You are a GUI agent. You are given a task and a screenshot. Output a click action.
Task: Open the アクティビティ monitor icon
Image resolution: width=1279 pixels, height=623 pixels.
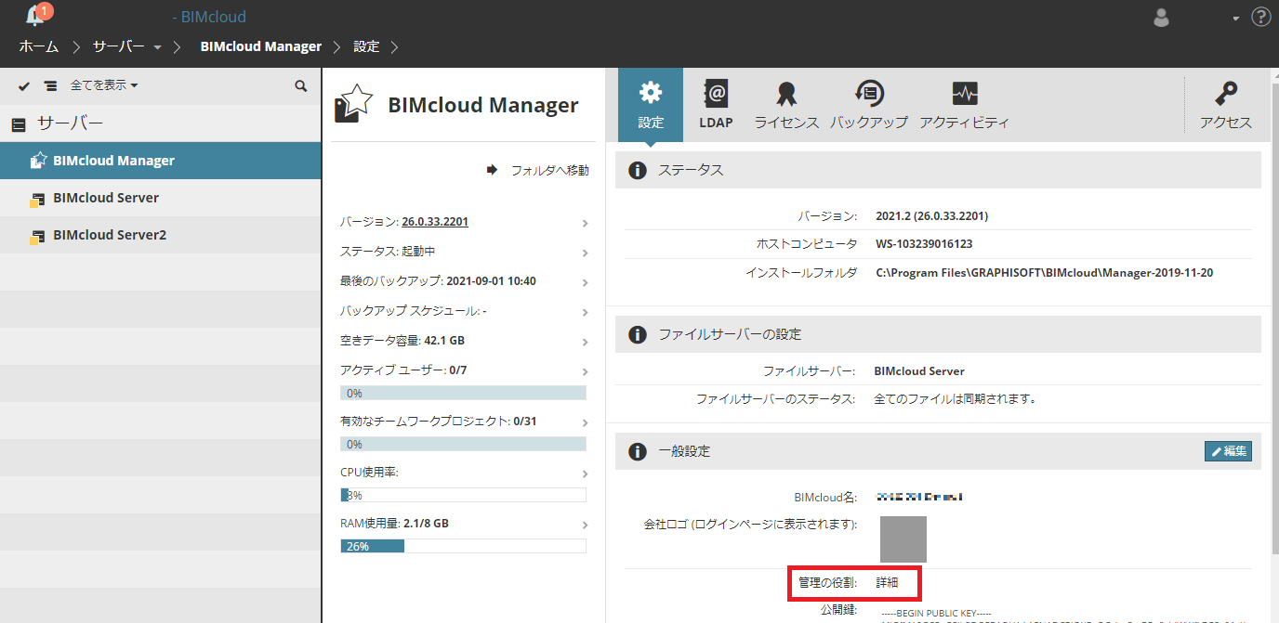[x=965, y=104]
